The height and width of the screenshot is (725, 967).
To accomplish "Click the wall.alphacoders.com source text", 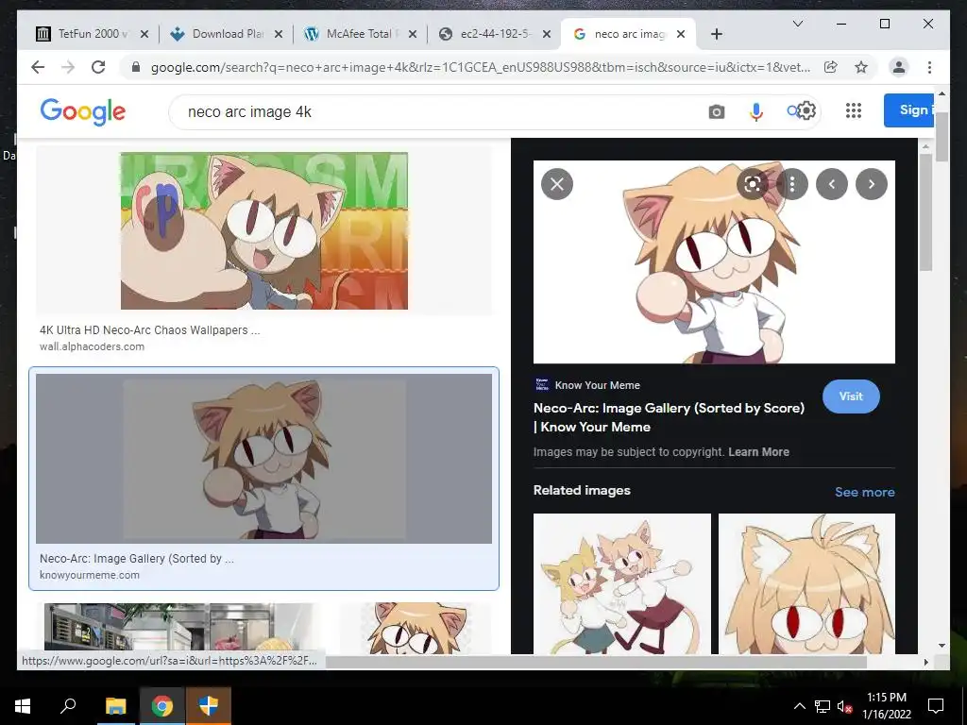I will click(x=92, y=346).
